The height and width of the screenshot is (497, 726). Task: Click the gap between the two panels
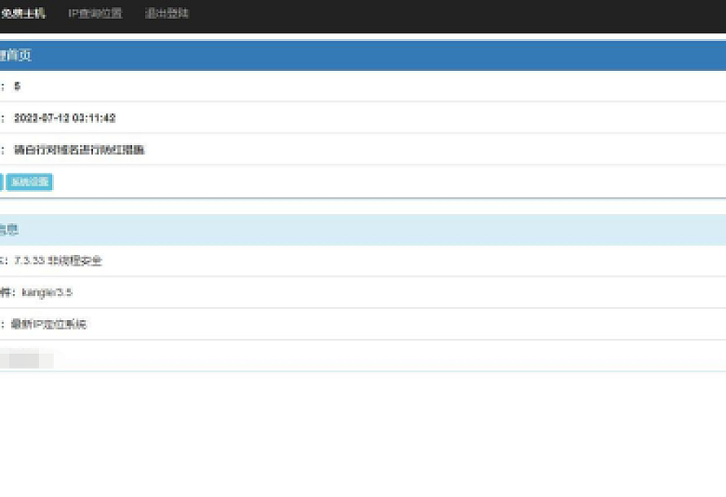click(x=363, y=207)
